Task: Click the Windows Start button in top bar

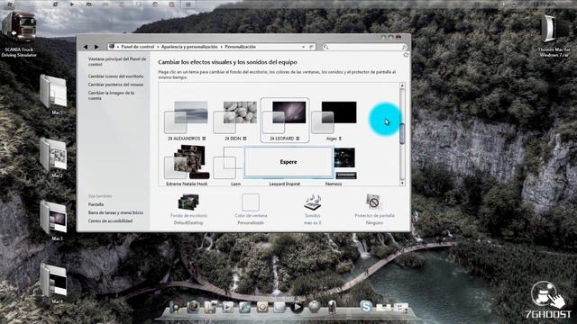Action: pos(10,4)
